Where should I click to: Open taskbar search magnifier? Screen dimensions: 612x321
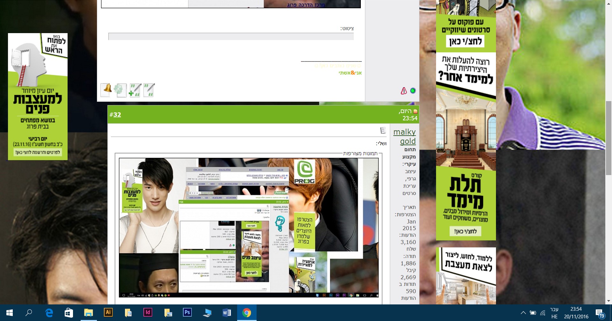(x=29, y=313)
